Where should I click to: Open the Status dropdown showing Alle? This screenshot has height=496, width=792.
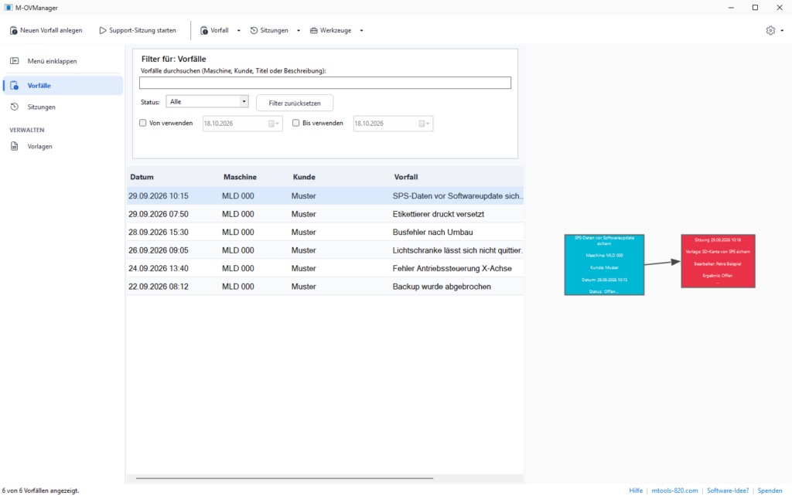point(207,102)
